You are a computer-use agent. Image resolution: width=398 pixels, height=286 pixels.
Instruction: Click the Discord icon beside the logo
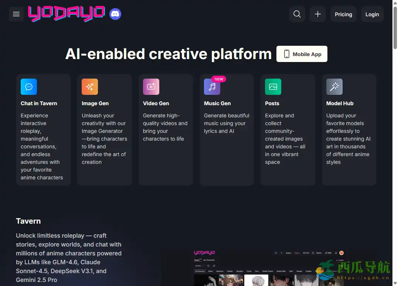pyautogui.click(x=115, y=14)
